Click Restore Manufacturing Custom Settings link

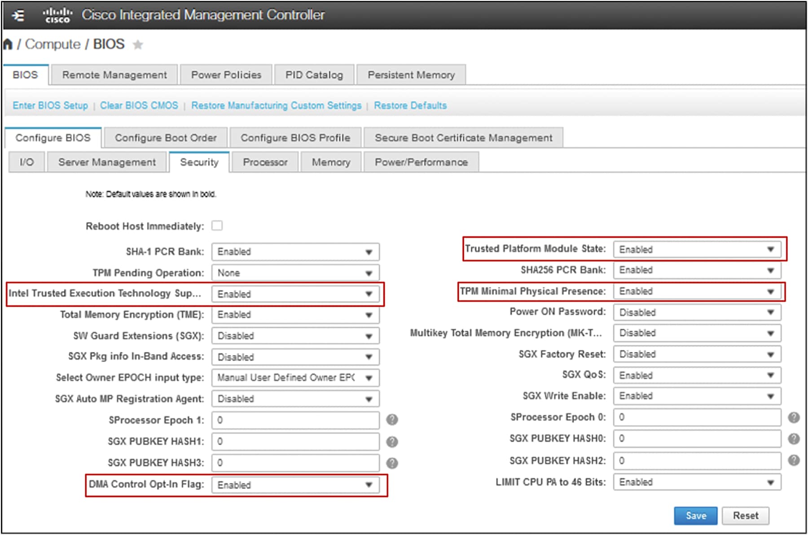[x=277, y=105]
